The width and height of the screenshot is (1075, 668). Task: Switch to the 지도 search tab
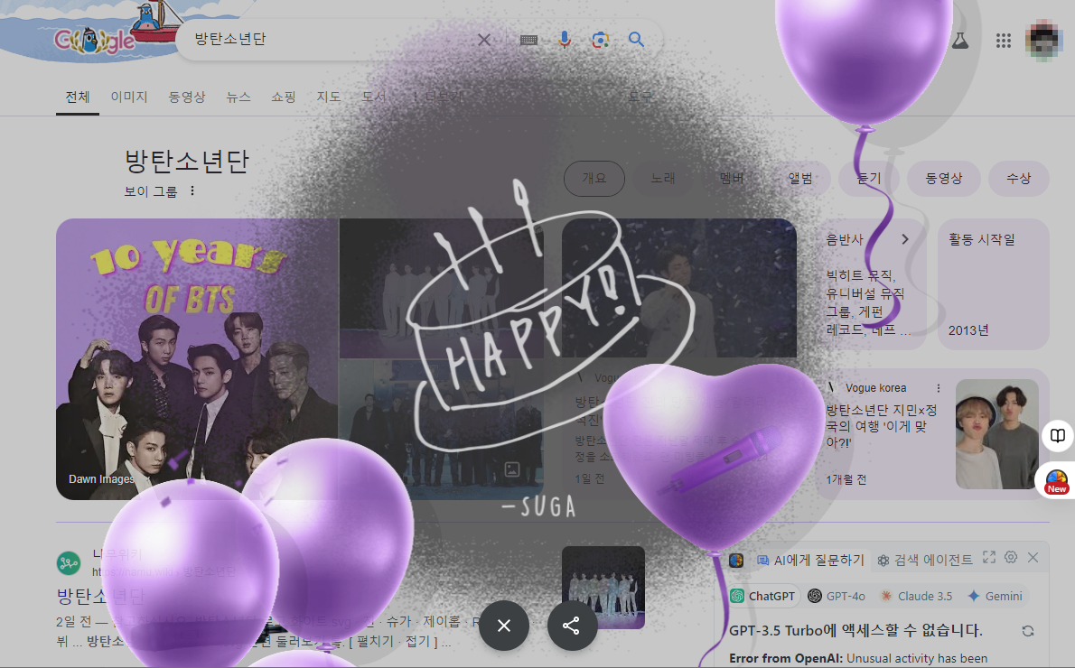pyautogui.click(x=329, y=97)
